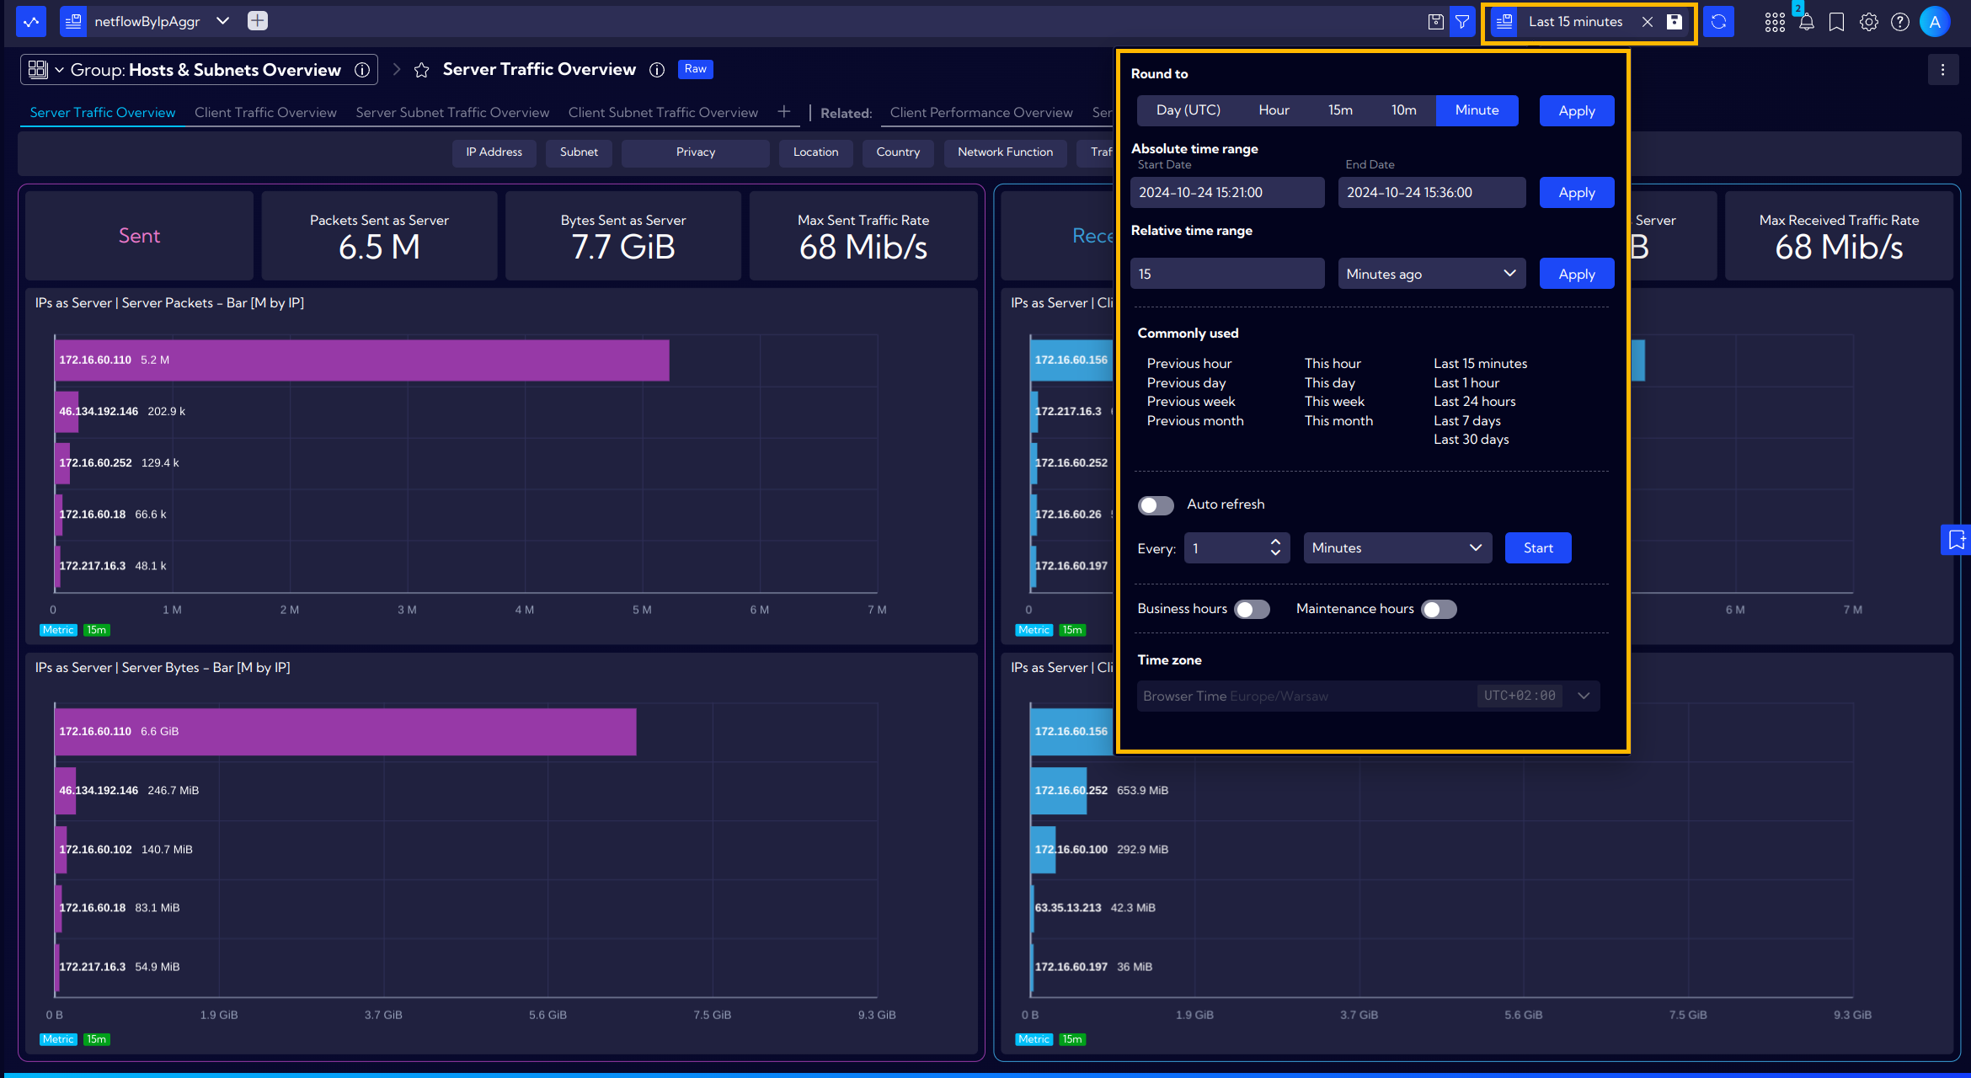
Task: Show info for Server Traffic Overview
Action: pyautogui.click(x=657, y=70)
